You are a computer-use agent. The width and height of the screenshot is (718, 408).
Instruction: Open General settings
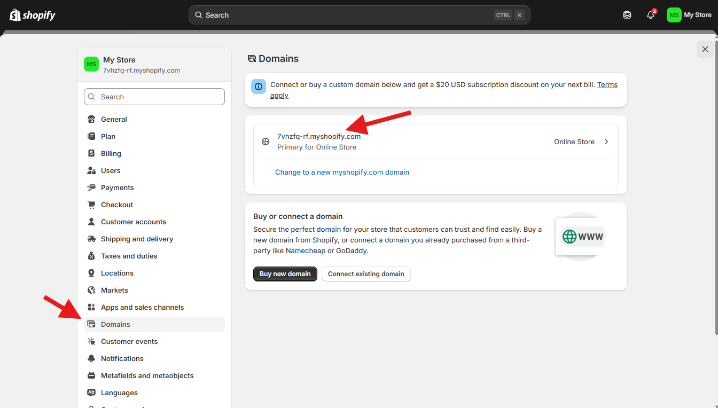tap(154, 119)
